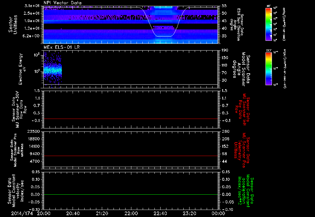Screen dimensions: 315x217
Task: Click the 3.1e+01 sector tick label
Action: pyautogui.click(x=32, y=6)
